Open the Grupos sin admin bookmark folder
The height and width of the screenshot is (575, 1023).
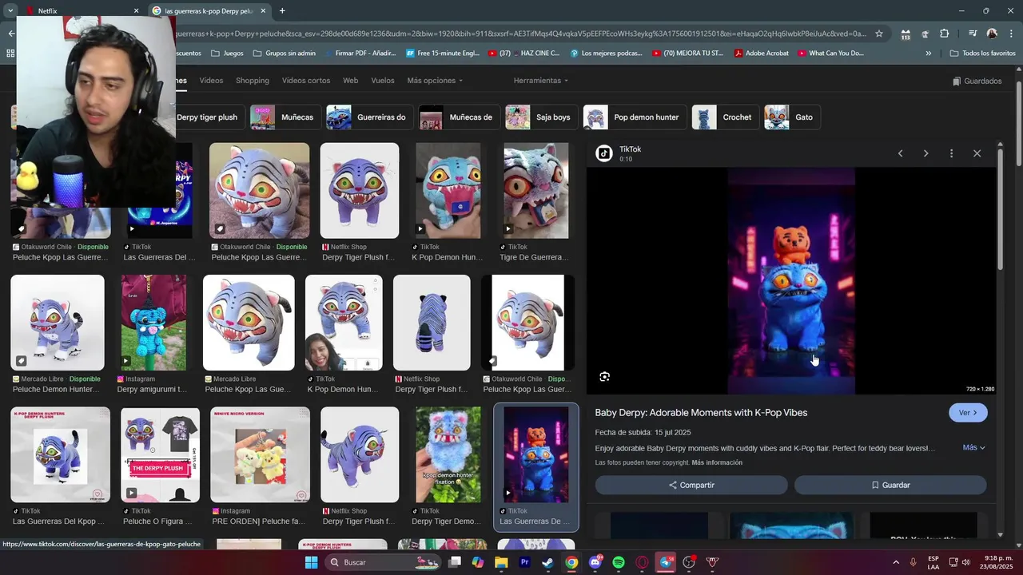click(284, 54)
